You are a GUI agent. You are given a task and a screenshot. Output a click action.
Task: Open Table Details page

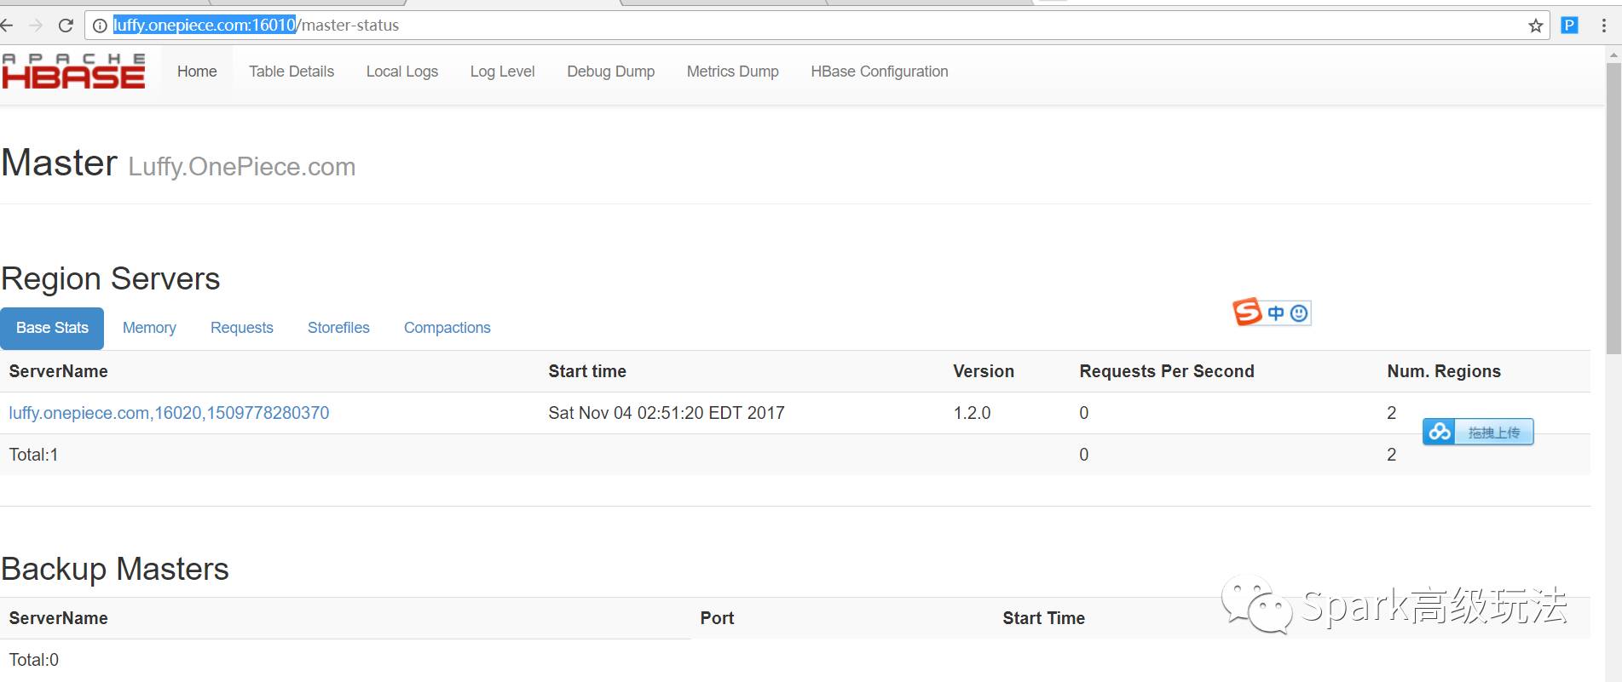291,72
